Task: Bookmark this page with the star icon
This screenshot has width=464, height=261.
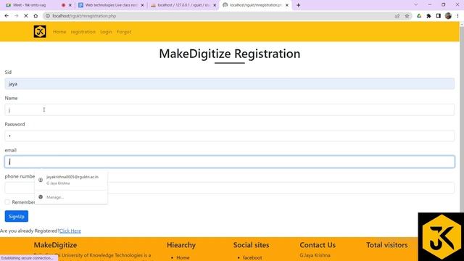Action: (x=407, y=16)
